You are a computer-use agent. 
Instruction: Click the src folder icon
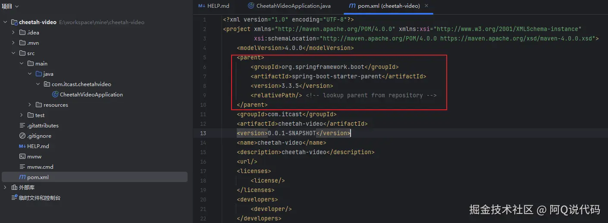[x=22, y=53]
